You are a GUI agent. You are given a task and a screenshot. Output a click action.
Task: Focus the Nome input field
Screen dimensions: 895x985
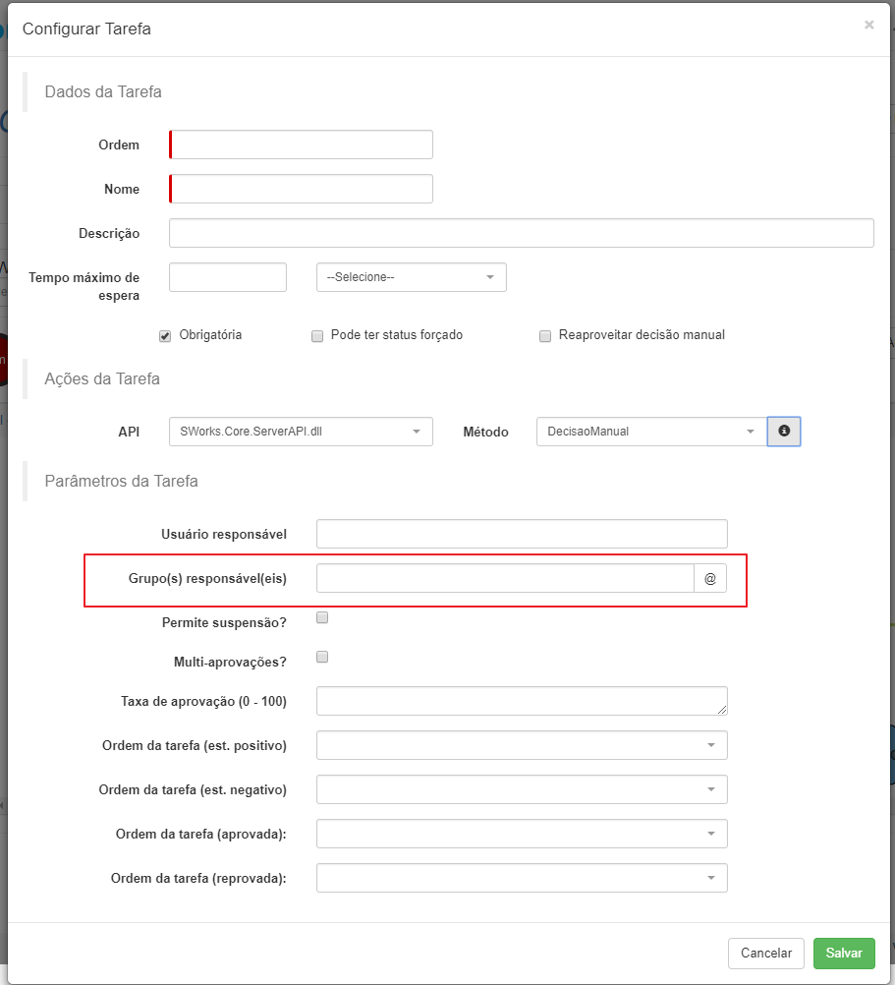click(301, 189)
